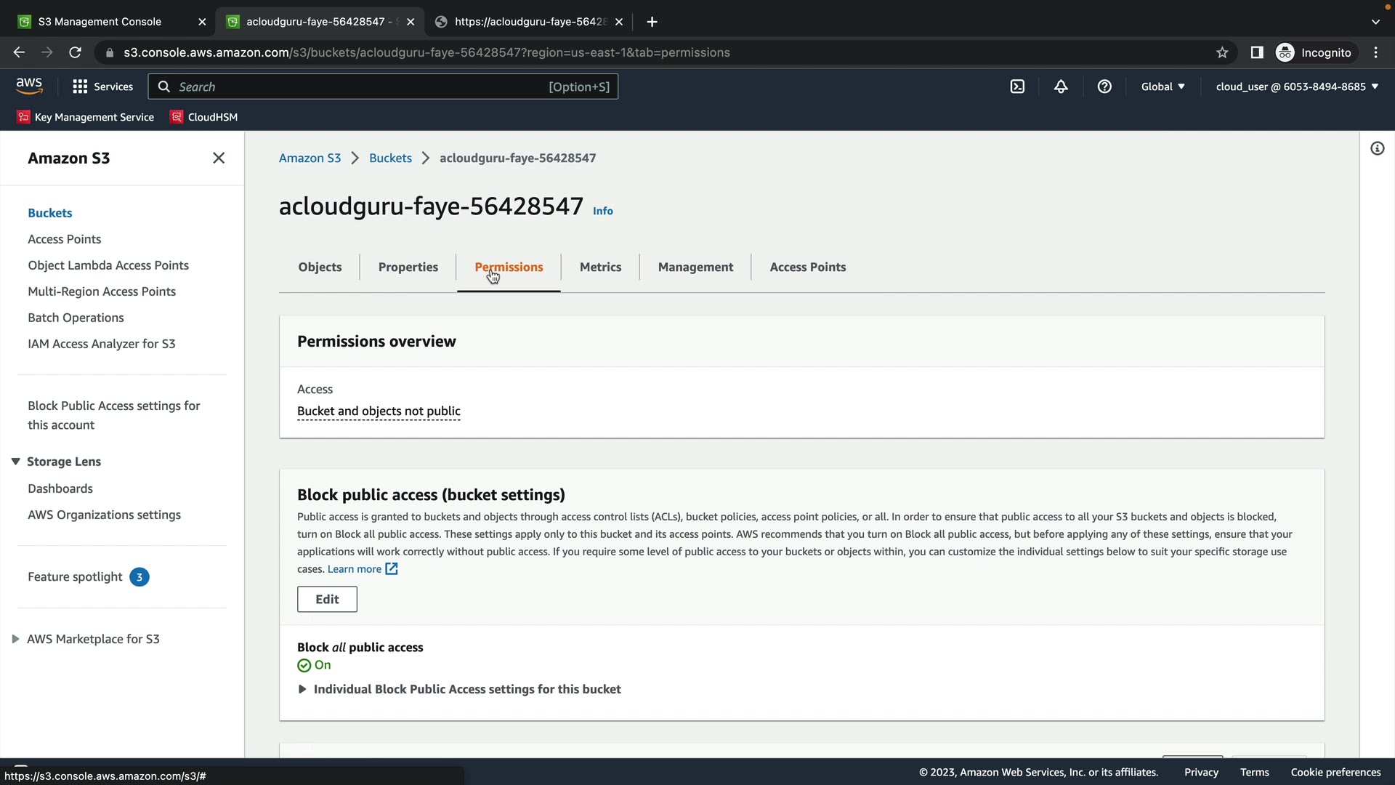The height and width of the screenshot is (785, 1395).
Task: Reload the page in browser
Action: tap(75, 52)
